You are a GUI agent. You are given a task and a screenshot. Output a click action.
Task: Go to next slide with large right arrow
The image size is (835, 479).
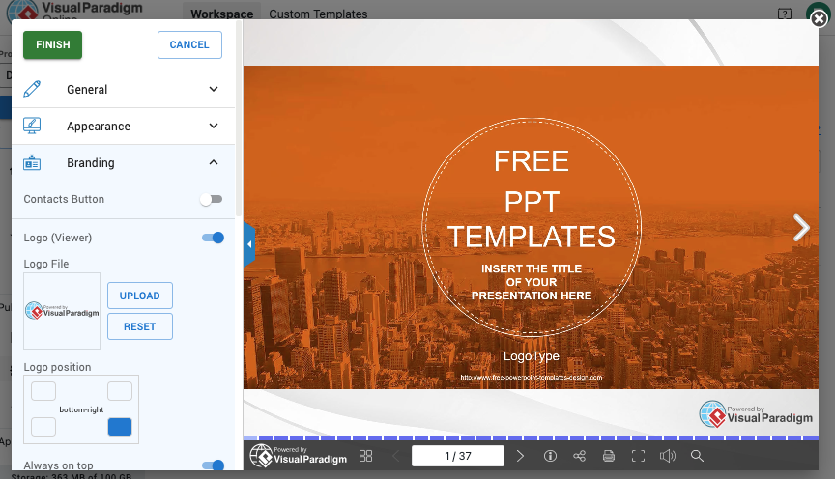[800, 228]
